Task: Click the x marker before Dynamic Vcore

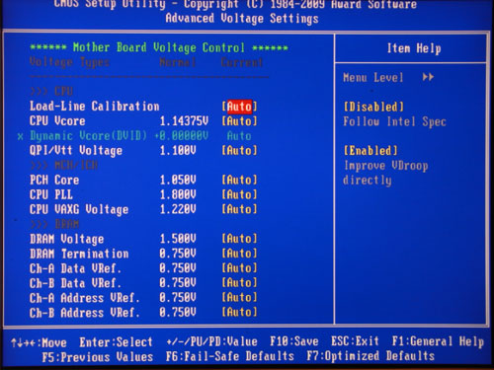Action: pos(21,136)
